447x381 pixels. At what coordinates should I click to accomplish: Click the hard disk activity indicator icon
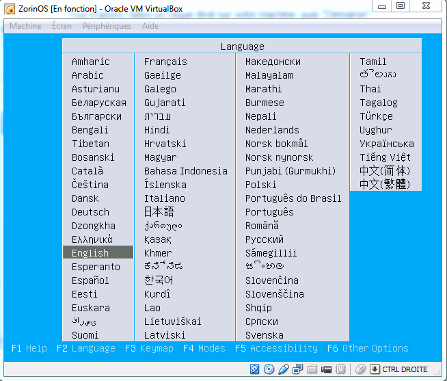coord(254,369)
